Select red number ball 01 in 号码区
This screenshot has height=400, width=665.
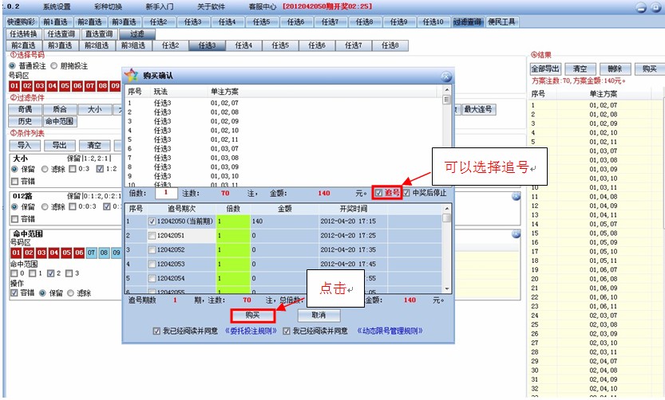pos(14,85)
